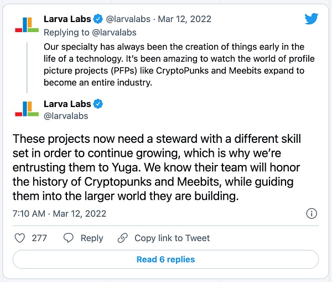Click the verified badge on the main tweet

click(x=98, y=104)
